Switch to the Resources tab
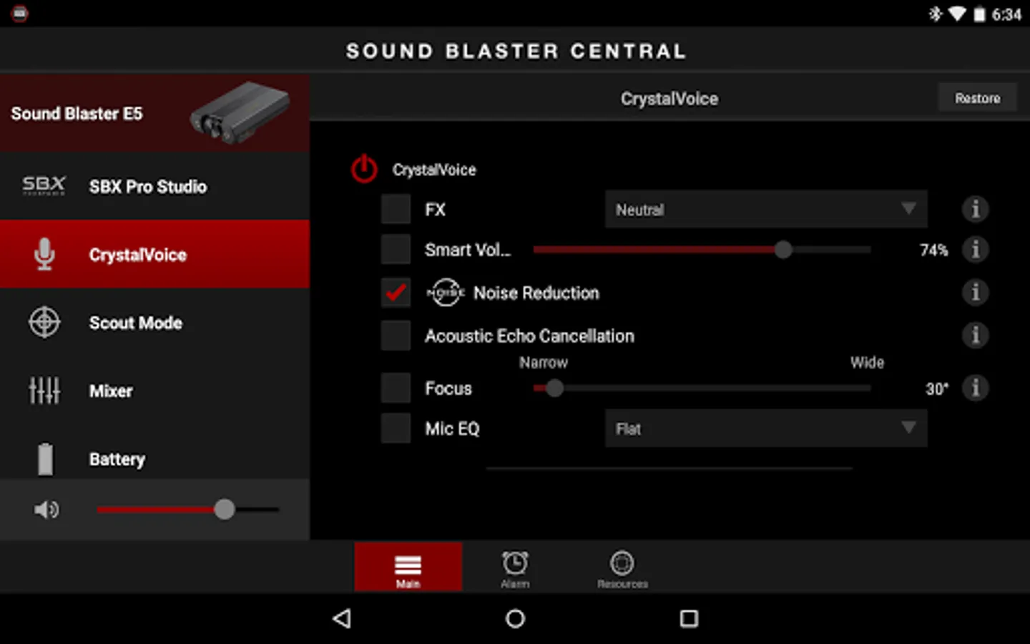This screenshot has height=644, width=1030. [x=622, y=569]
